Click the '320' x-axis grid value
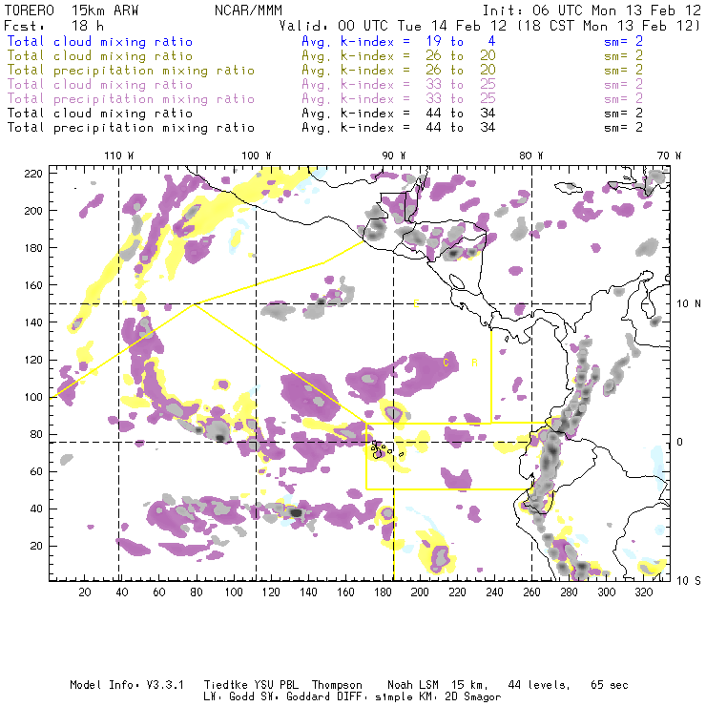This screenshot has height=706, width=706. pos(644,592)
